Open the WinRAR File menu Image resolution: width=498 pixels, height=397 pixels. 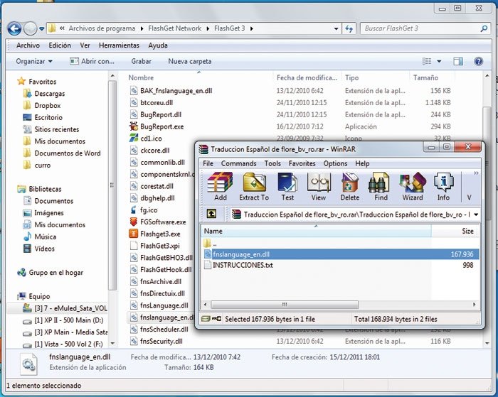click(208, 163)
